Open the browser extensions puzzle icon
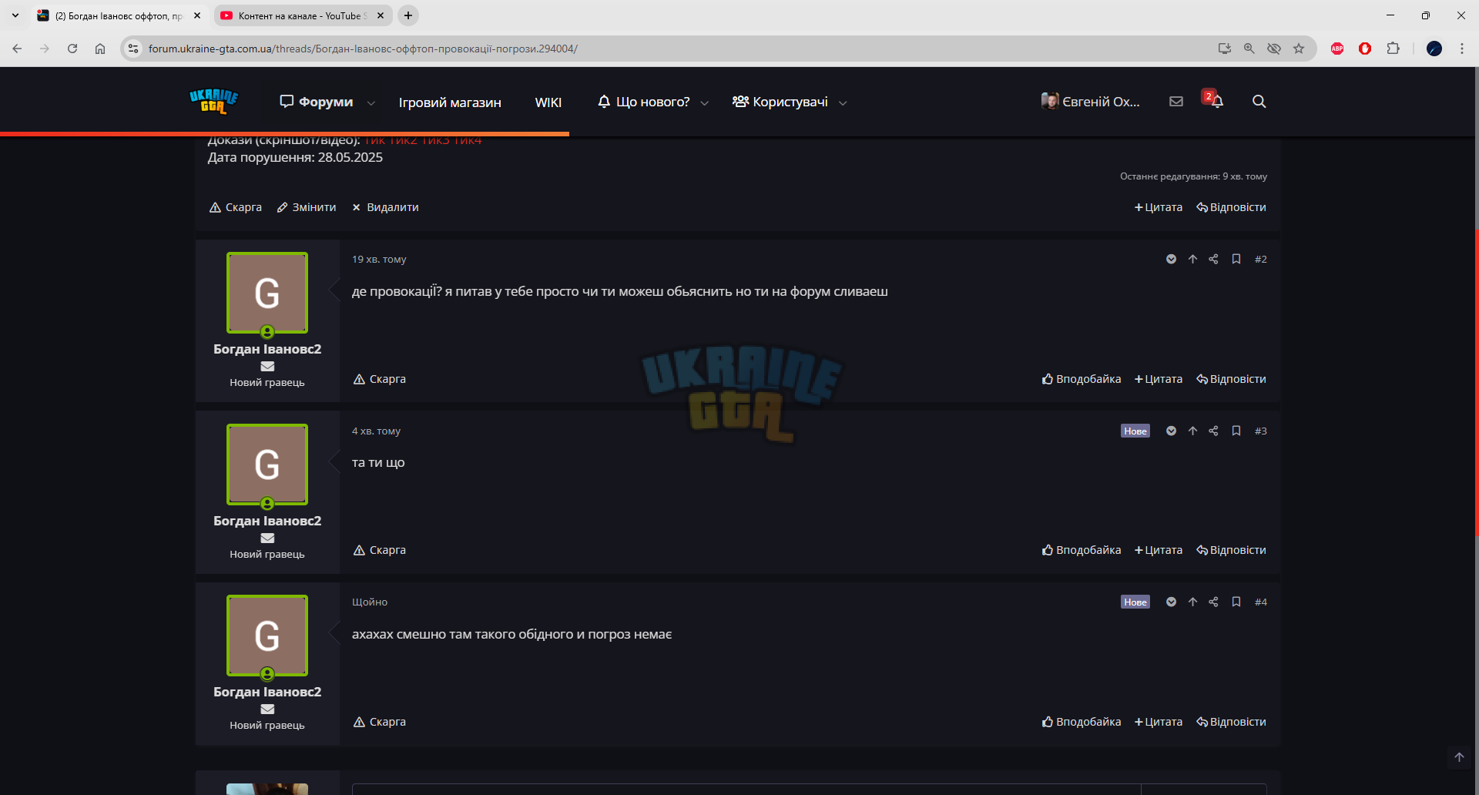 point(1393,49)
